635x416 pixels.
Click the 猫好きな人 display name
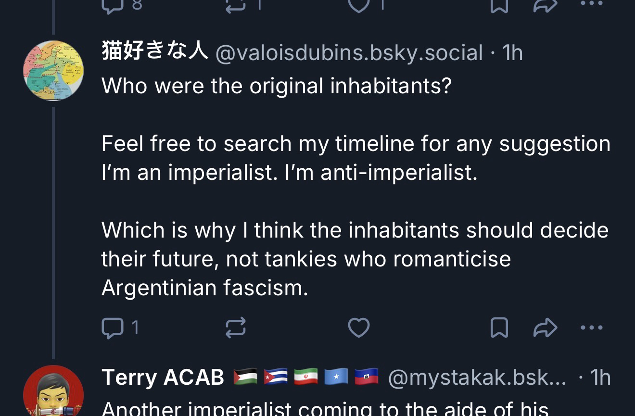154,52
